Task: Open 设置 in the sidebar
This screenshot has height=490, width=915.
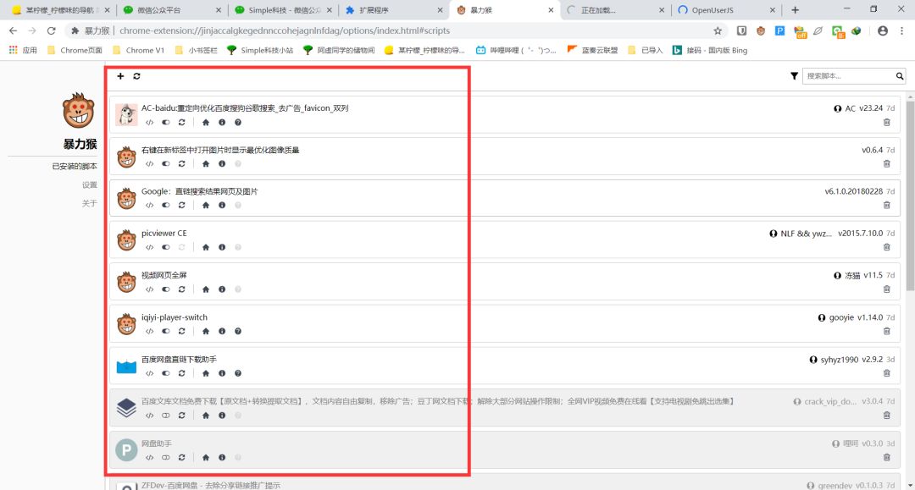Action: click(89, 184)
